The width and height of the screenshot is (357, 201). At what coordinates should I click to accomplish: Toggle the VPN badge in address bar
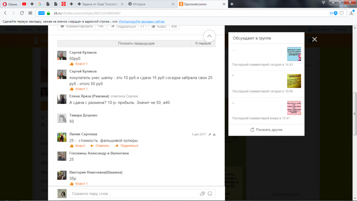coord(41,13)
